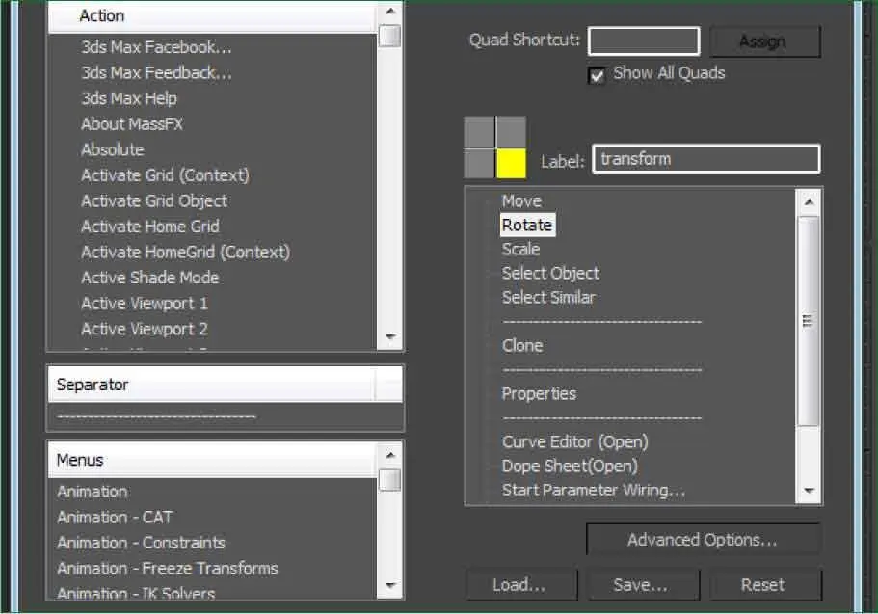
Task: Toggle the Show All Quads checkbox
Action: (597, 74)
